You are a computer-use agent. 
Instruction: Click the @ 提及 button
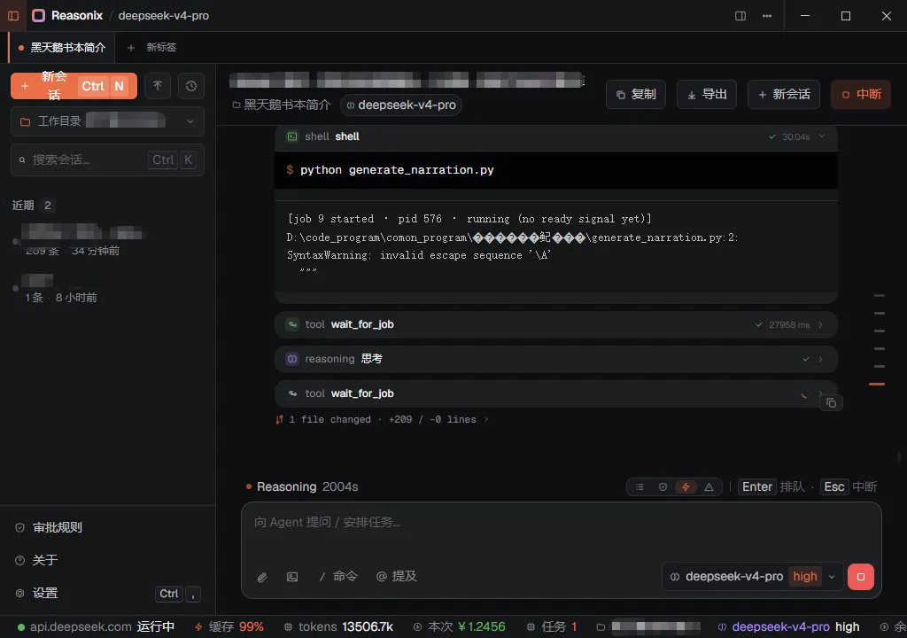click(397, 577)
